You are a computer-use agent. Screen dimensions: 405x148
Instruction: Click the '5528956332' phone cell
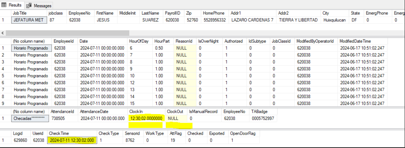coord(215,20)
